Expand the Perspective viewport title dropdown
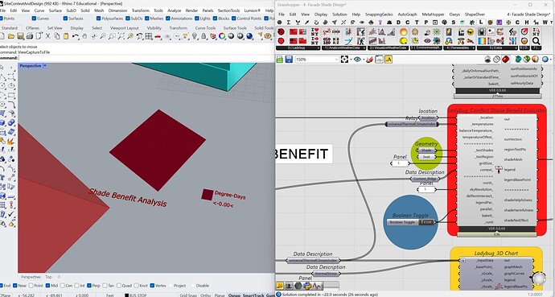 pyautogui.click(x=45, y=66)
